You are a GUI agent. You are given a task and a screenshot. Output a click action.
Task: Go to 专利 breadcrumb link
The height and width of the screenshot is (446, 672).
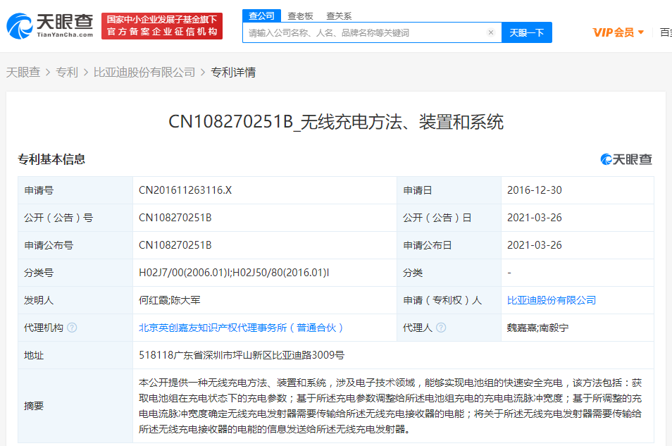(x=67, y=73)
